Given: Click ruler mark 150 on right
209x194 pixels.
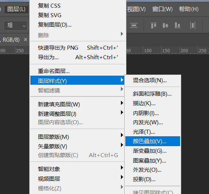Looking at the screenshot, I should point(166,51).
